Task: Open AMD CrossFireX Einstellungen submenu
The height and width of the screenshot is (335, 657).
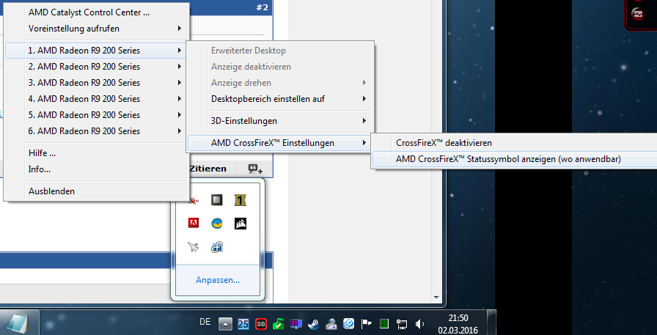Action: [280, 143]
